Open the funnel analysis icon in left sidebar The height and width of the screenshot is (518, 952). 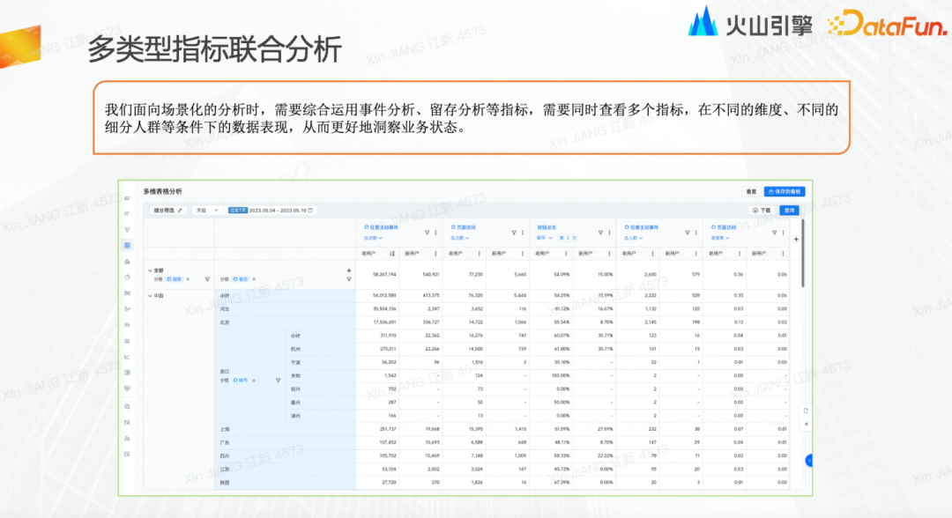pos(127,230)
